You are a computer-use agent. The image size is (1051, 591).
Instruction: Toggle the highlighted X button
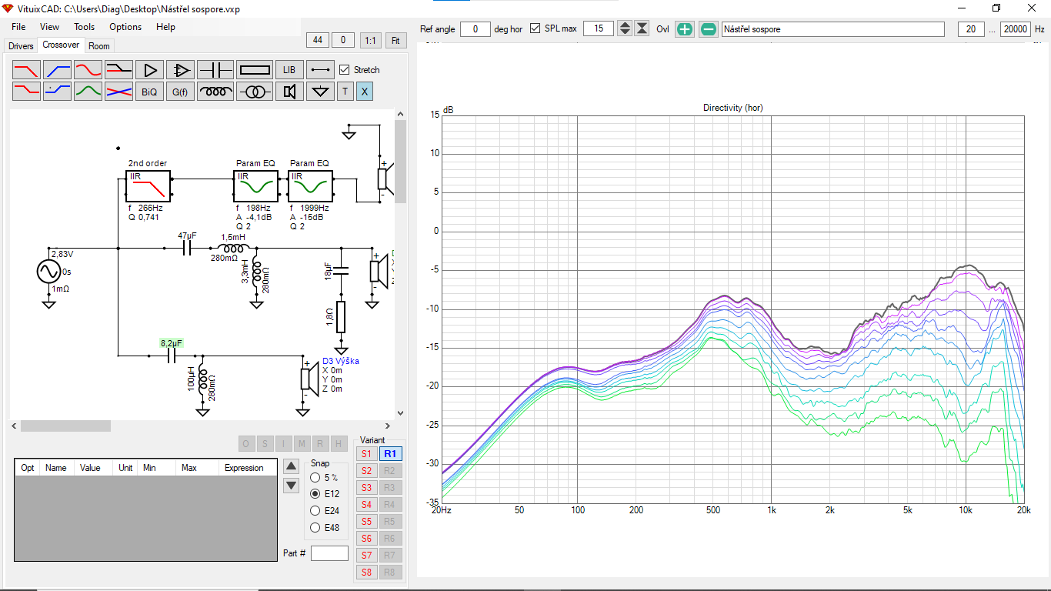tap(365, 92)
